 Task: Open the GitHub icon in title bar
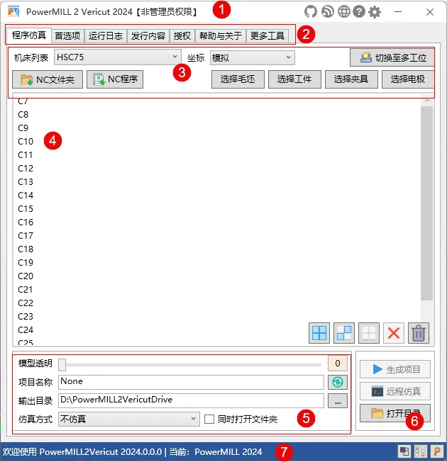tap(311, 12)
